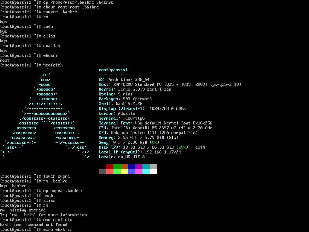This screenshot has width=309, height=232.
Task: Click the 'Host: KVM/QEMU Standard PC' line
Action: (x=170, y=85)
